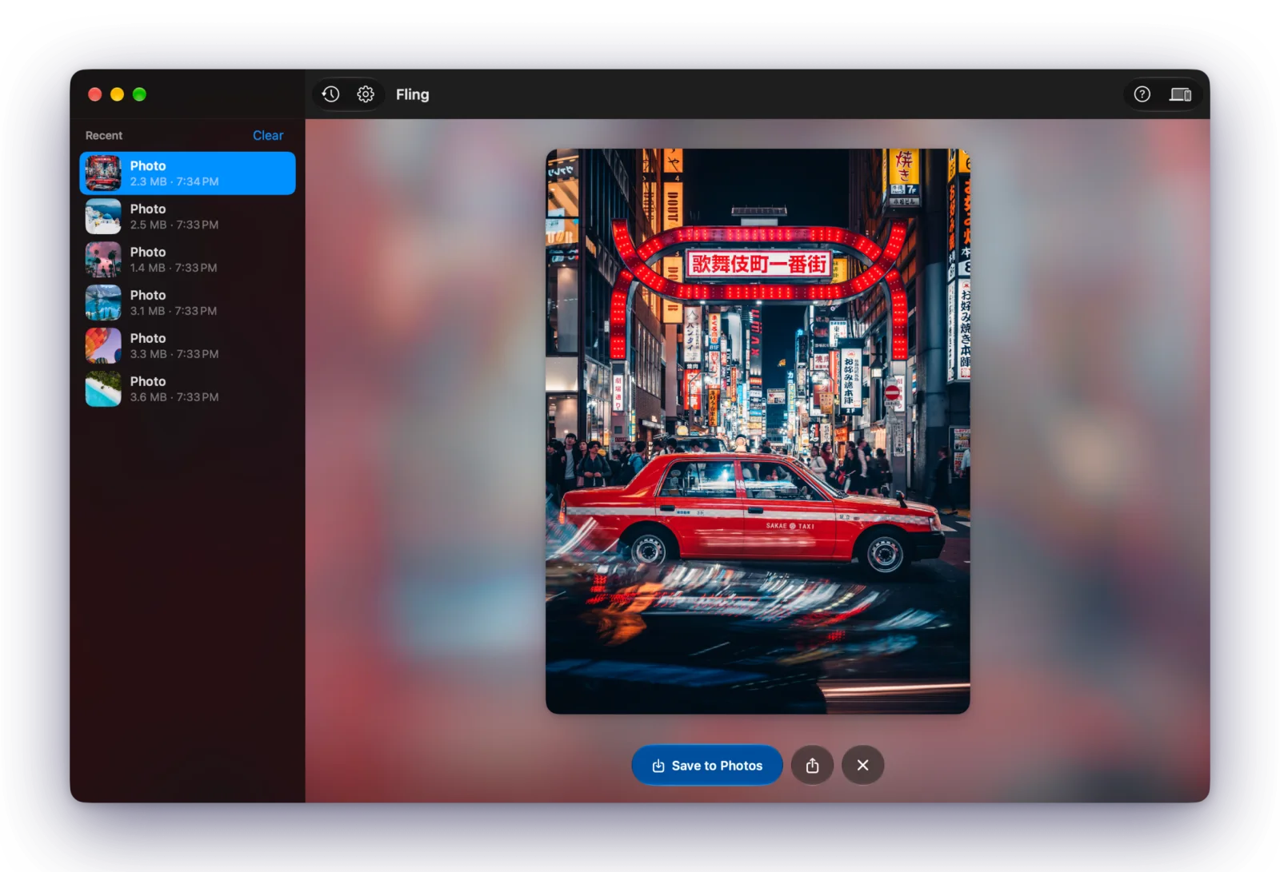The image size is (1280, 872).
Task: Select the 3.6 MB photo entry
Action: 187,389
